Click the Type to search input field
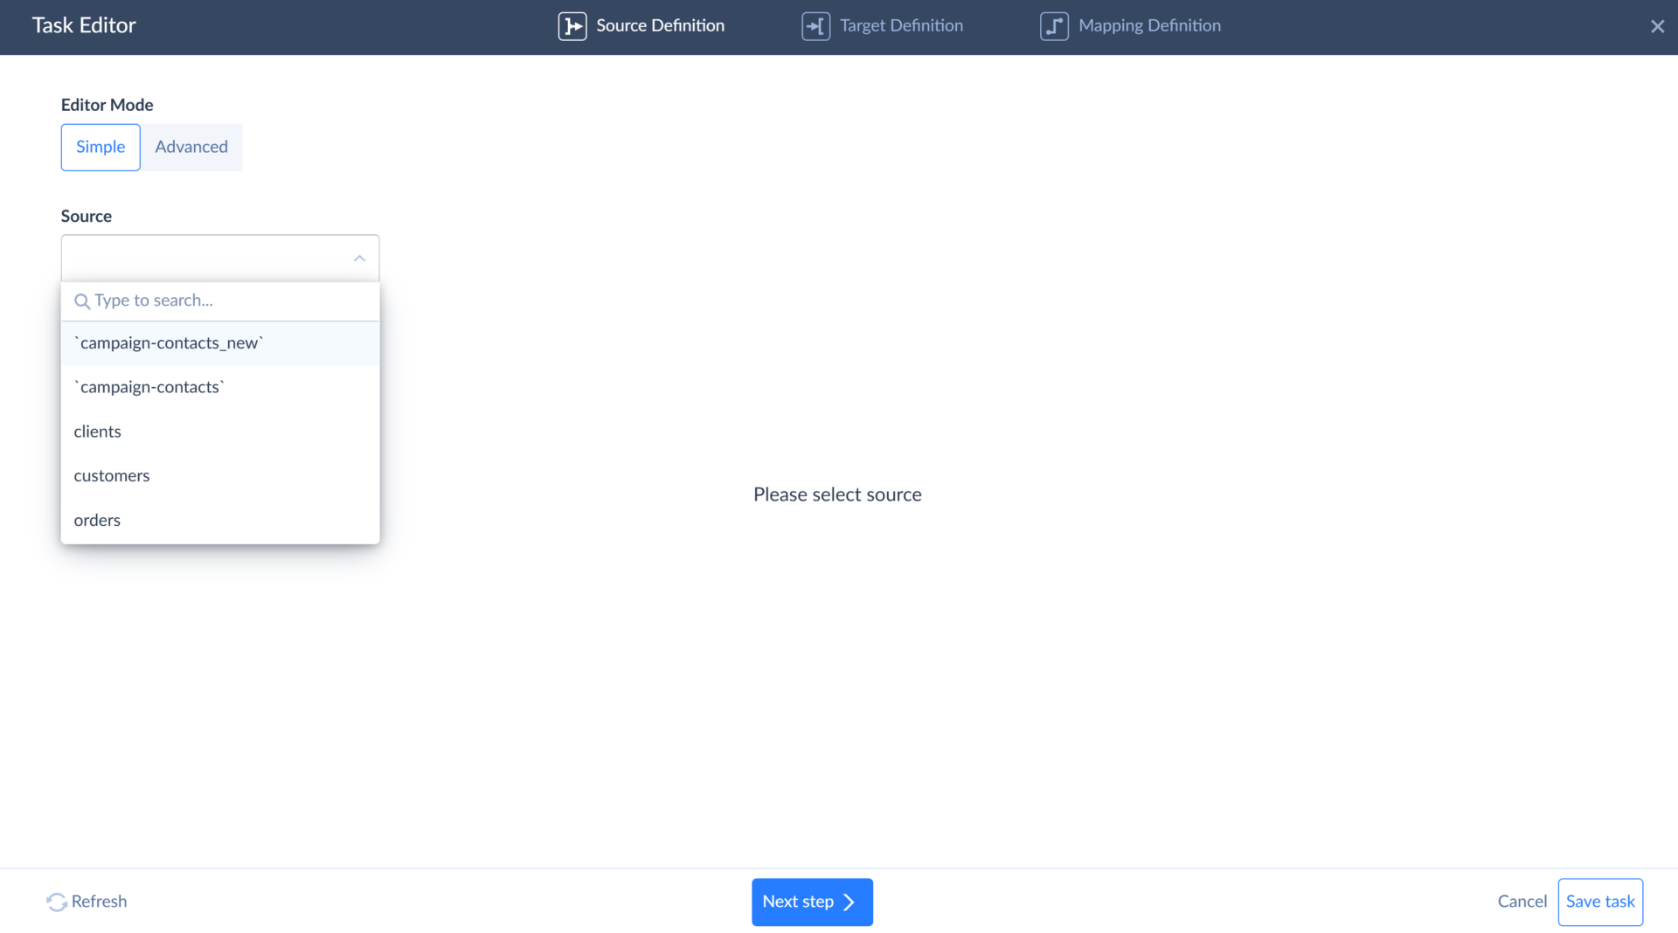This screenshot has width=1678, height=933. (x=218, y=301)
